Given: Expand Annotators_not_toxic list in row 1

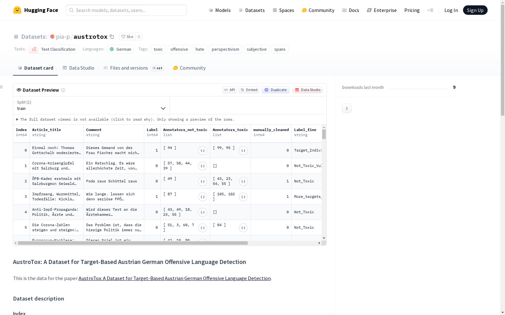Looking at the screenshot, I should coord(203,166).
